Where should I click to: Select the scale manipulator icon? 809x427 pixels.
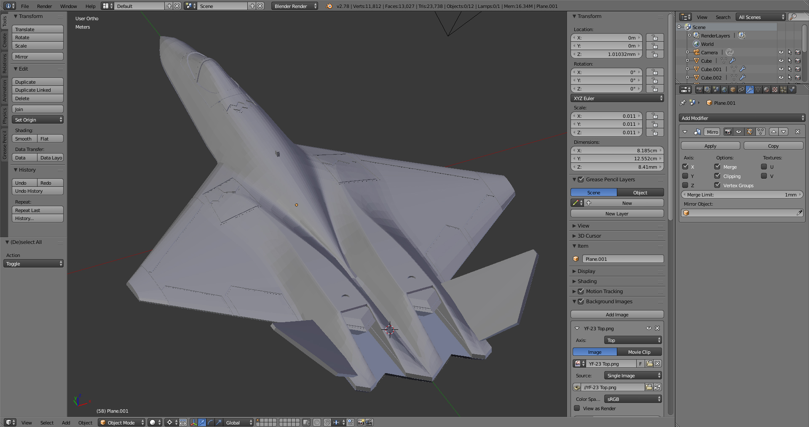pyautogui.click(x=219, y=422)
